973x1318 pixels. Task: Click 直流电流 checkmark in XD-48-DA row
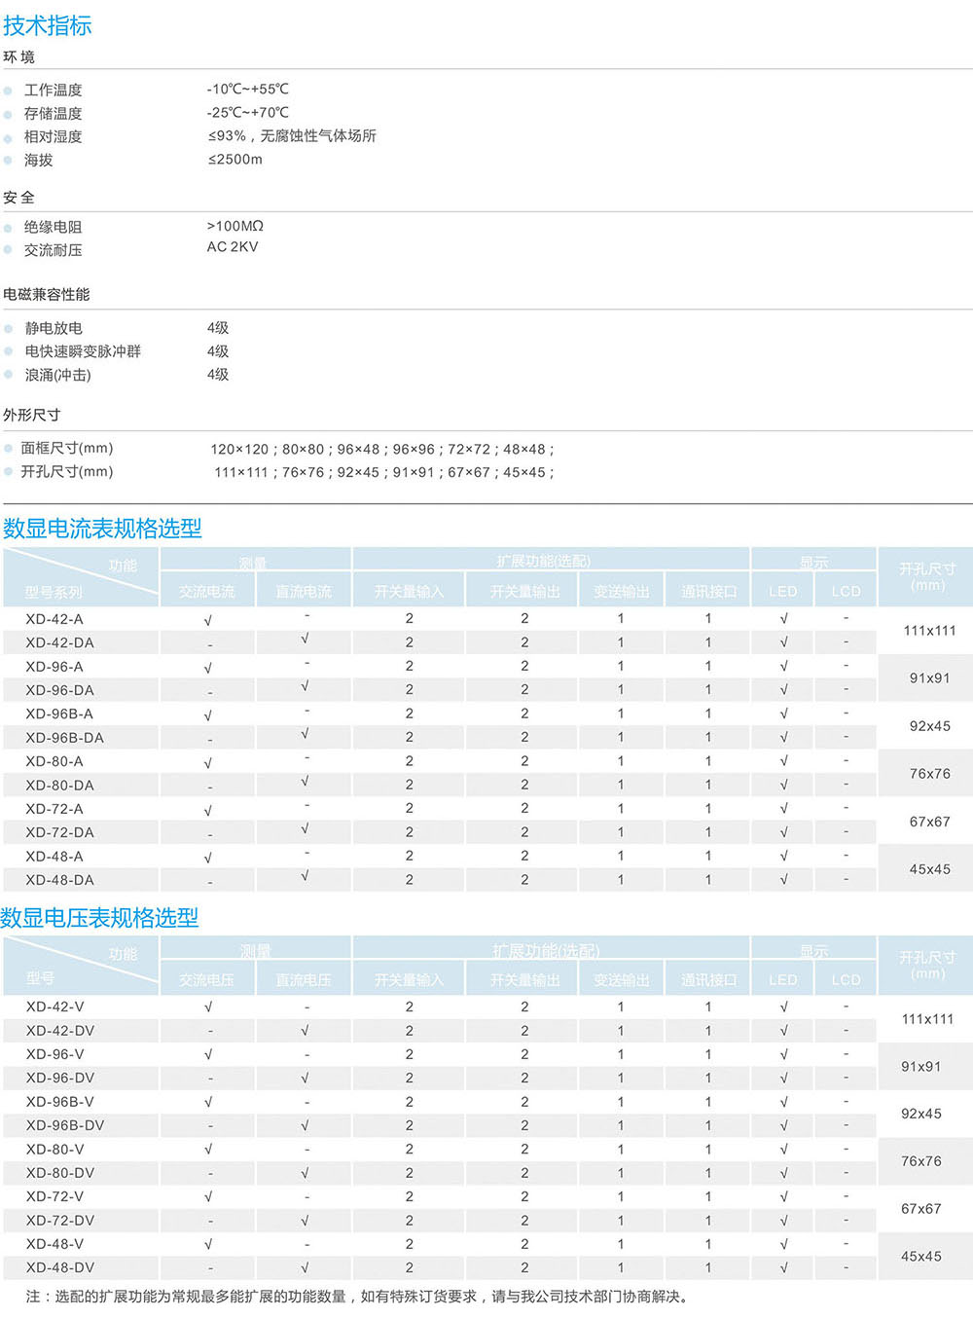305,876
